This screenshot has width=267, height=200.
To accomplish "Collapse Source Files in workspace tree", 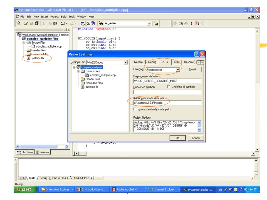I will click(24, 43).
